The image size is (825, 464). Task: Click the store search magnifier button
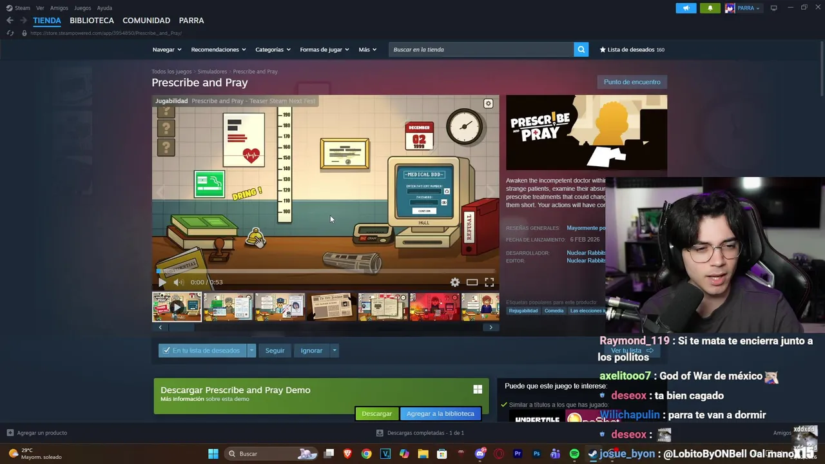(581, 50)
